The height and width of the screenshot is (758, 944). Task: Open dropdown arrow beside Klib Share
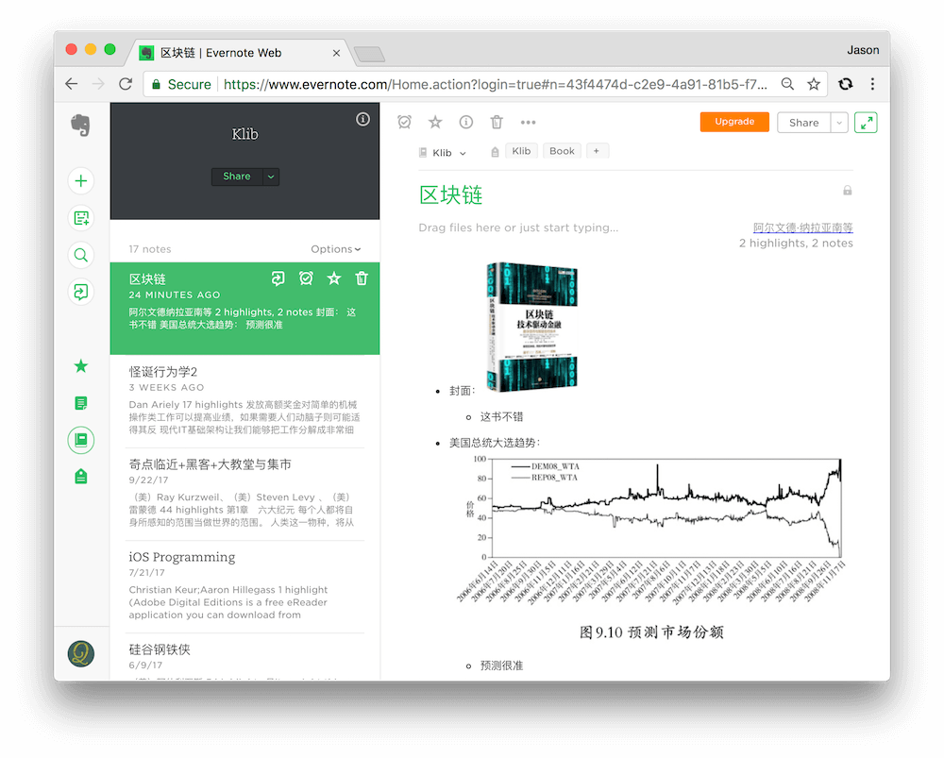click(271, 177)
